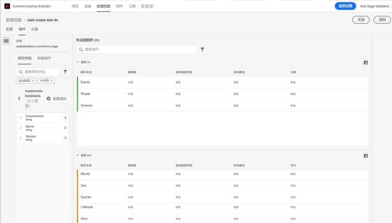
Task: Click info icon for Environment field
Action: [65, 118]
